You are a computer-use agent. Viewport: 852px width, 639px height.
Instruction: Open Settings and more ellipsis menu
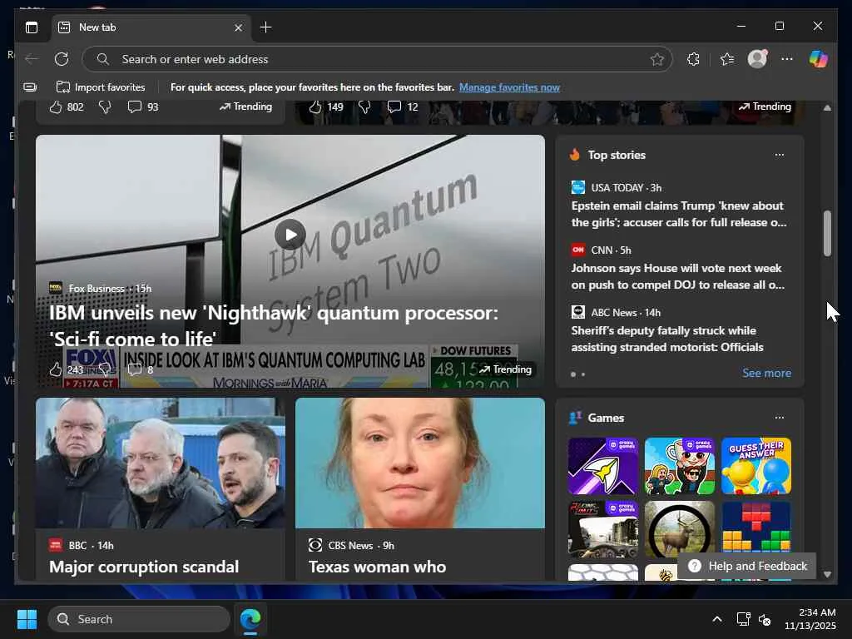pyautogui.click(x=787, y=59)
